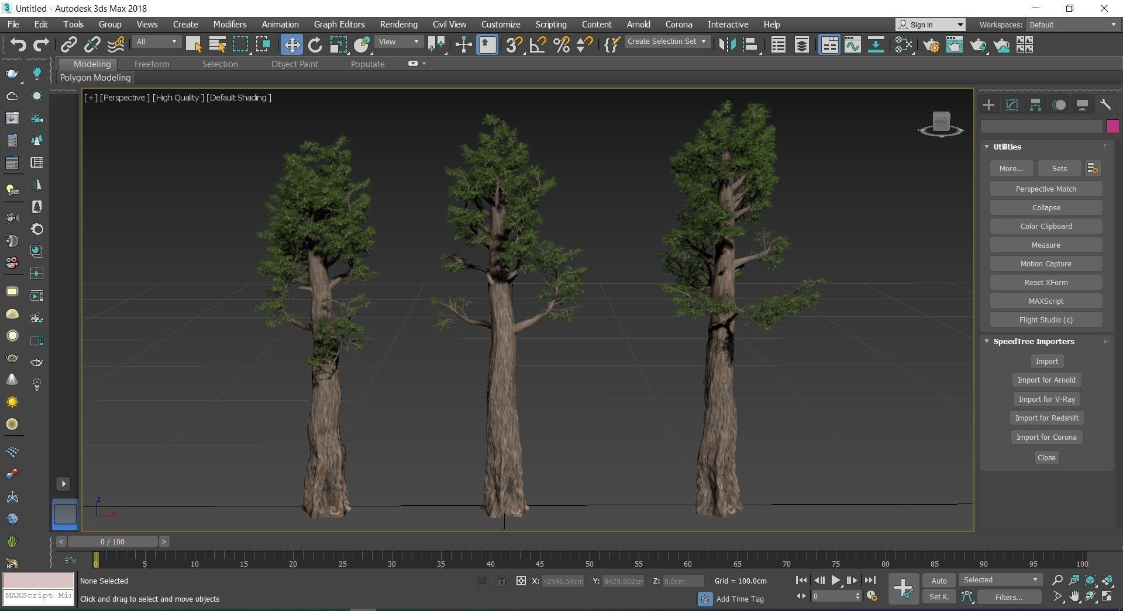Activate the Select Object tool
Screen dimensions: 1123x611
coord(194,44)
